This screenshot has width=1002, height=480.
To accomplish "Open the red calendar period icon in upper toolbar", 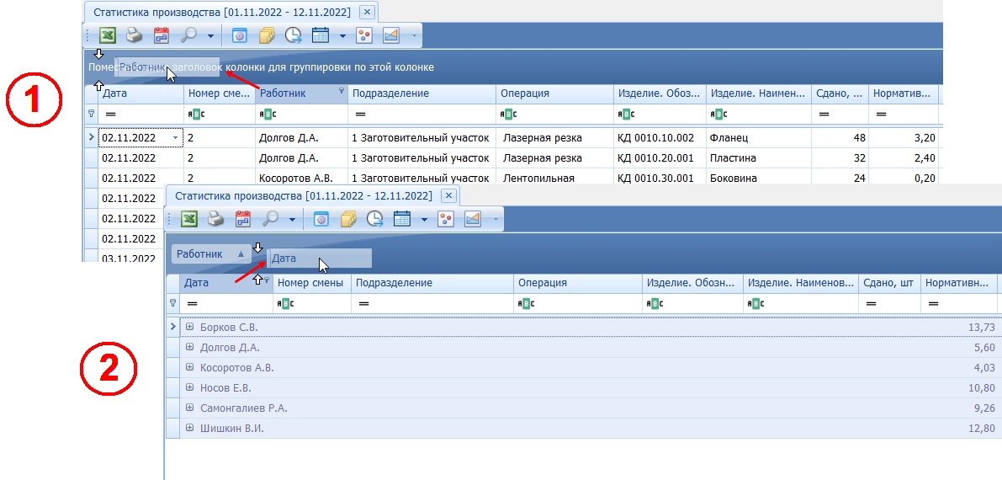I will 161,35.
